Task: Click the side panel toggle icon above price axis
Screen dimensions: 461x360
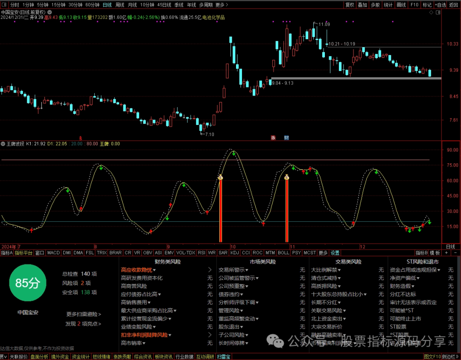Action: [x=438, y=12]
